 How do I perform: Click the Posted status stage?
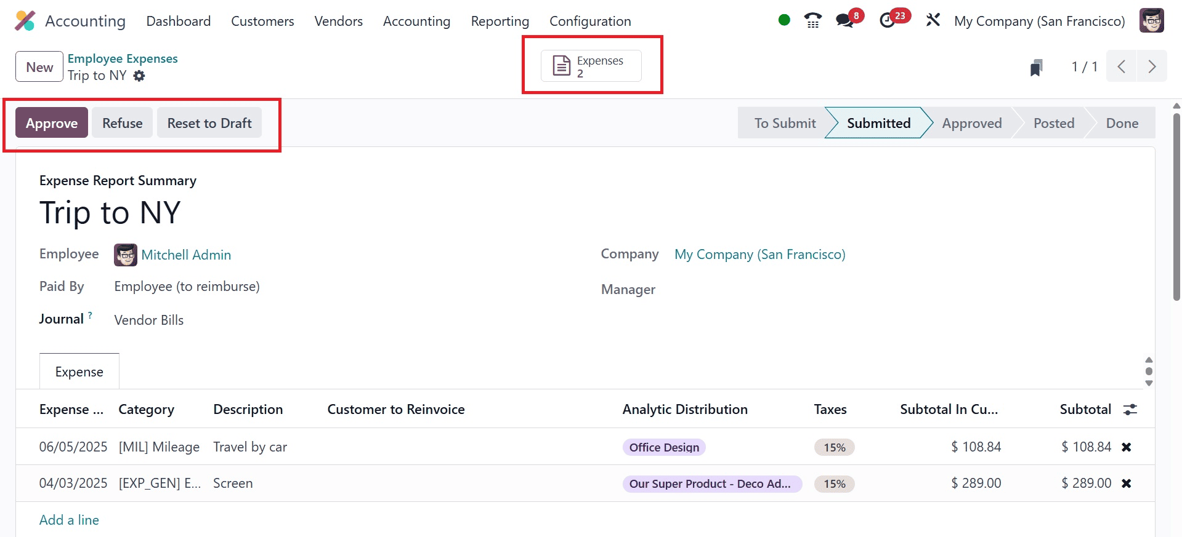pyautogui.click(x=1054, y=123)
